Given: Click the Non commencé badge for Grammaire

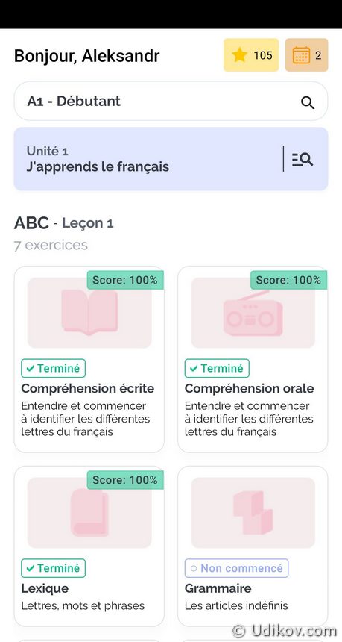Looking at the screenshot, I should tap(237, 568).
